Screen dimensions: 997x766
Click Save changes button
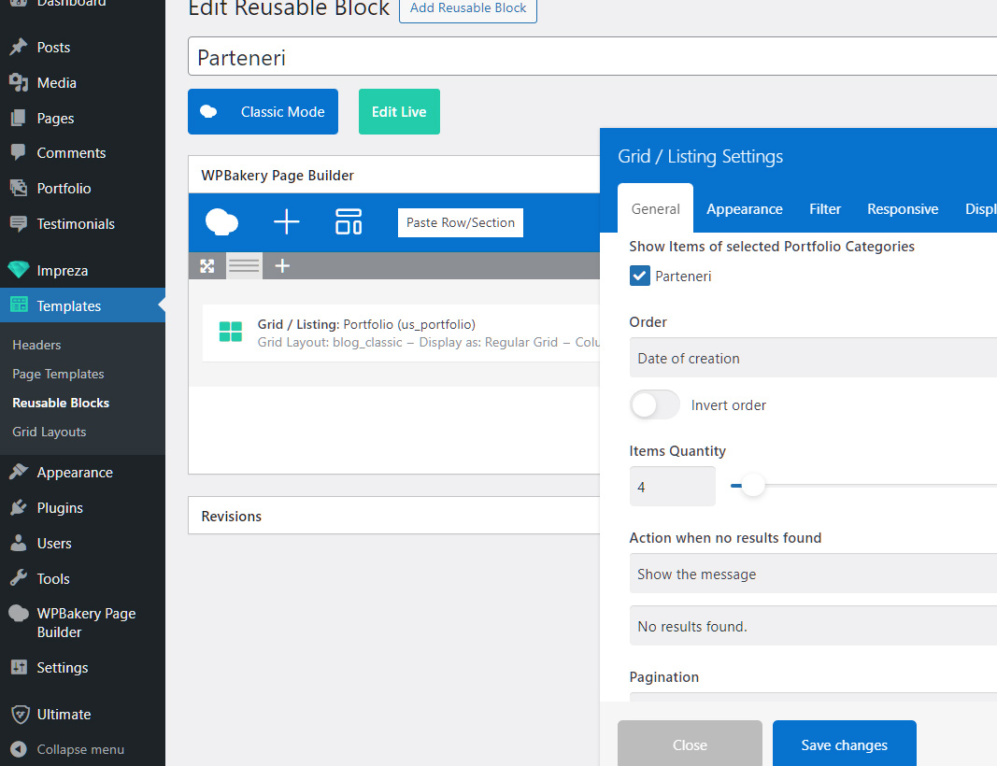[845, 744]
